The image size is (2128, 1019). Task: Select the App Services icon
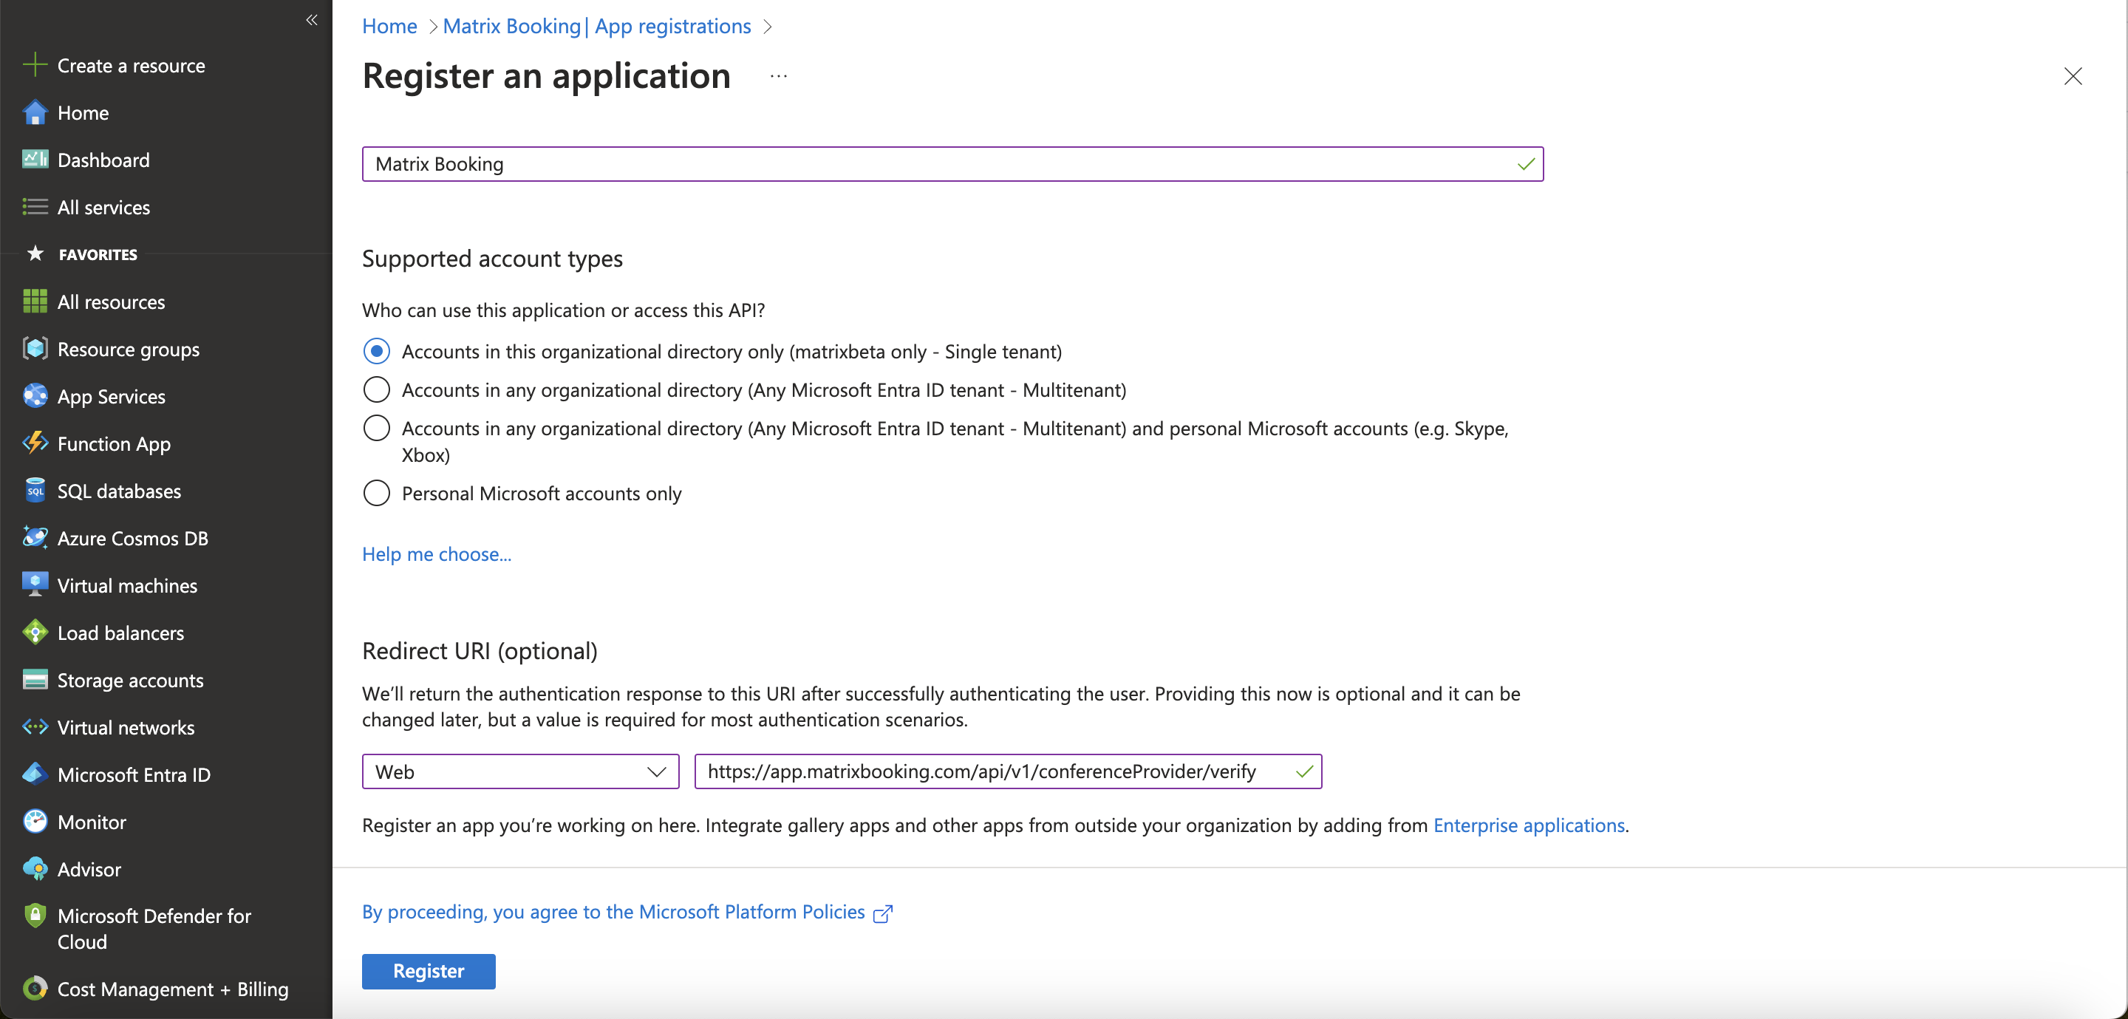point(35,396)
